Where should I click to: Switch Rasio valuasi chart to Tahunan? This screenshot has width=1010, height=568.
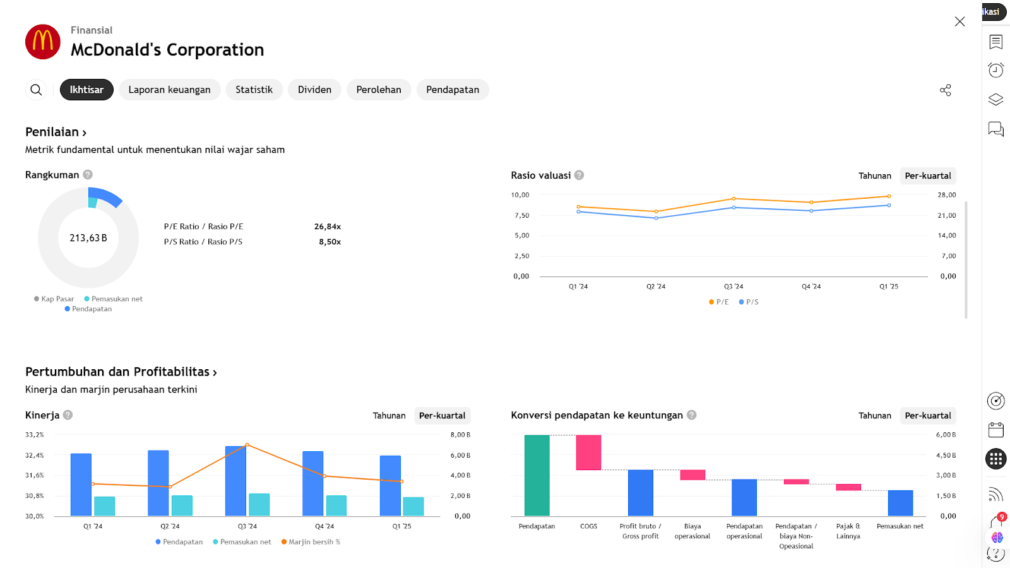[874, 176]
